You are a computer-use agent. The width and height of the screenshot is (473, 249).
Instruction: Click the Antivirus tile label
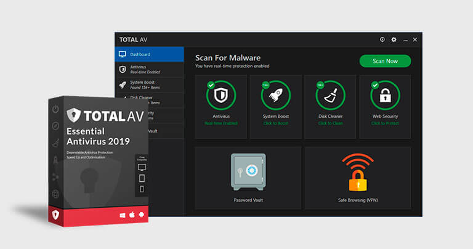[221, 116]
